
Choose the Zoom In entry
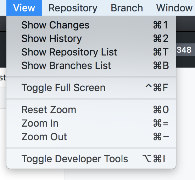pyautogui.click(x=91, y=123)
